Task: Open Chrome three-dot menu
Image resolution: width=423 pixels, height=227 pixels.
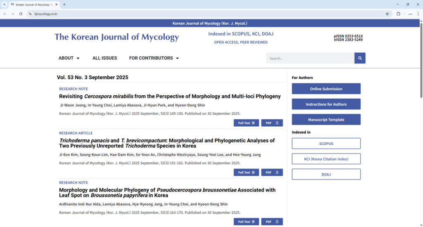Action: click(418, 14)
